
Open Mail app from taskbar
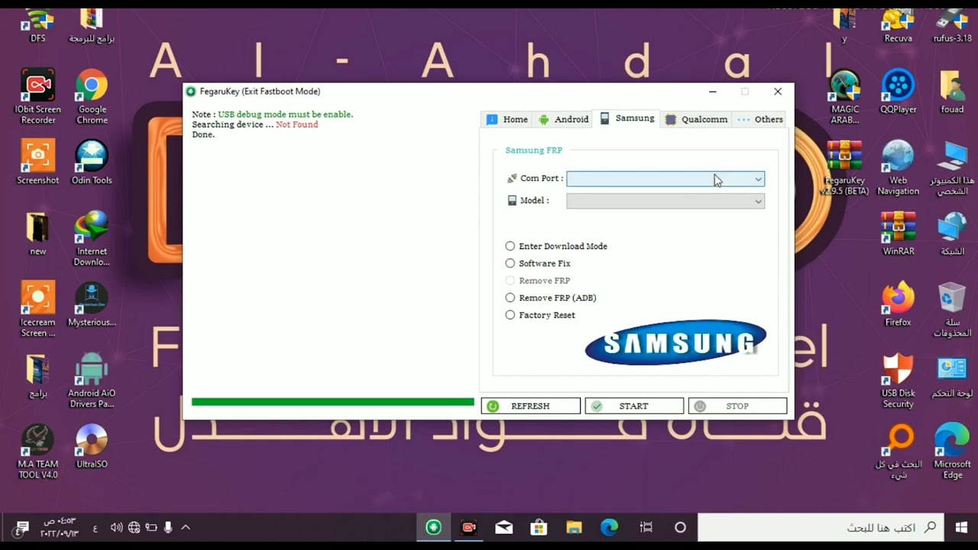[504, 527]
